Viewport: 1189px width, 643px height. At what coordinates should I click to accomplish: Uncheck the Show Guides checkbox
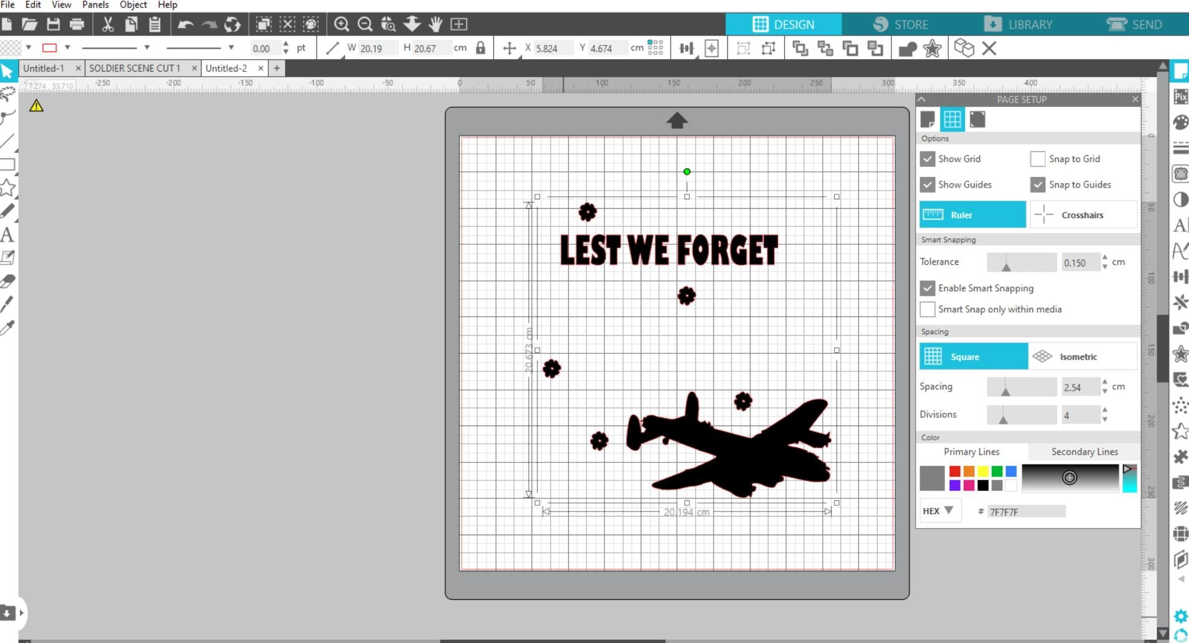(928, 184)
